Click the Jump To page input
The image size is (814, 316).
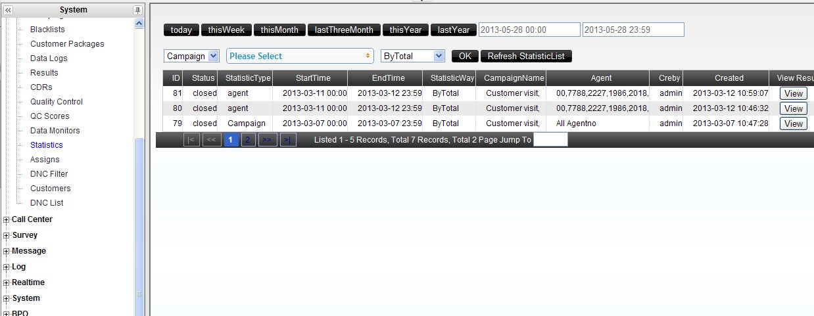[x=550, y=140]
